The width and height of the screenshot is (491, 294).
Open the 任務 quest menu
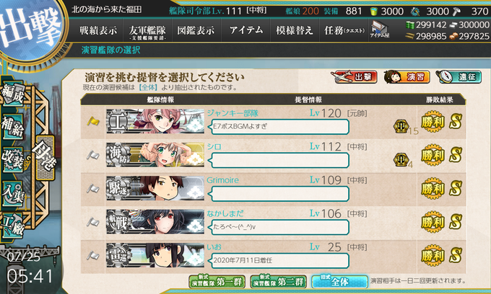click(344, 30)
